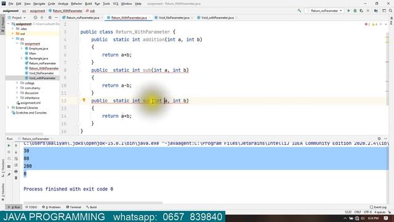This screenshot has width=394, height=222.
Task: Close the Return_WithParameter.java tab
Action: coord(150,18)
